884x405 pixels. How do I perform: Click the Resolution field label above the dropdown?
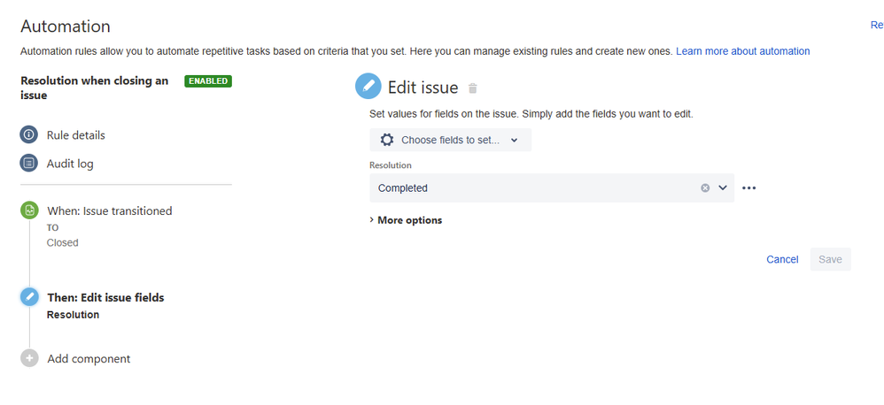pos(390,165)
